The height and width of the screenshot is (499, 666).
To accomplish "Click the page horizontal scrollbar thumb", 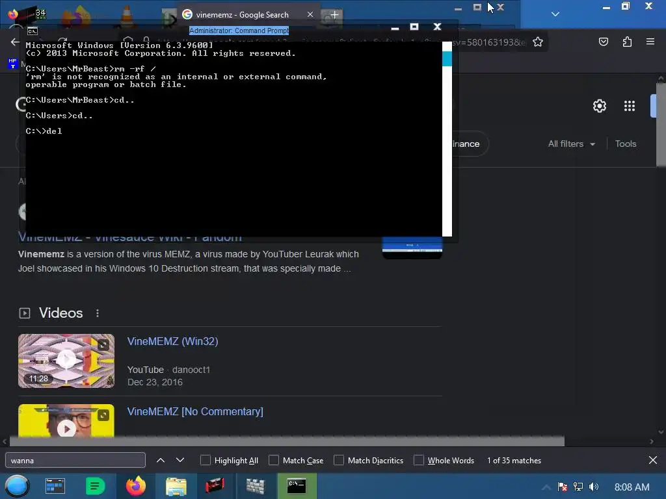I will click(x=287, y=441).
